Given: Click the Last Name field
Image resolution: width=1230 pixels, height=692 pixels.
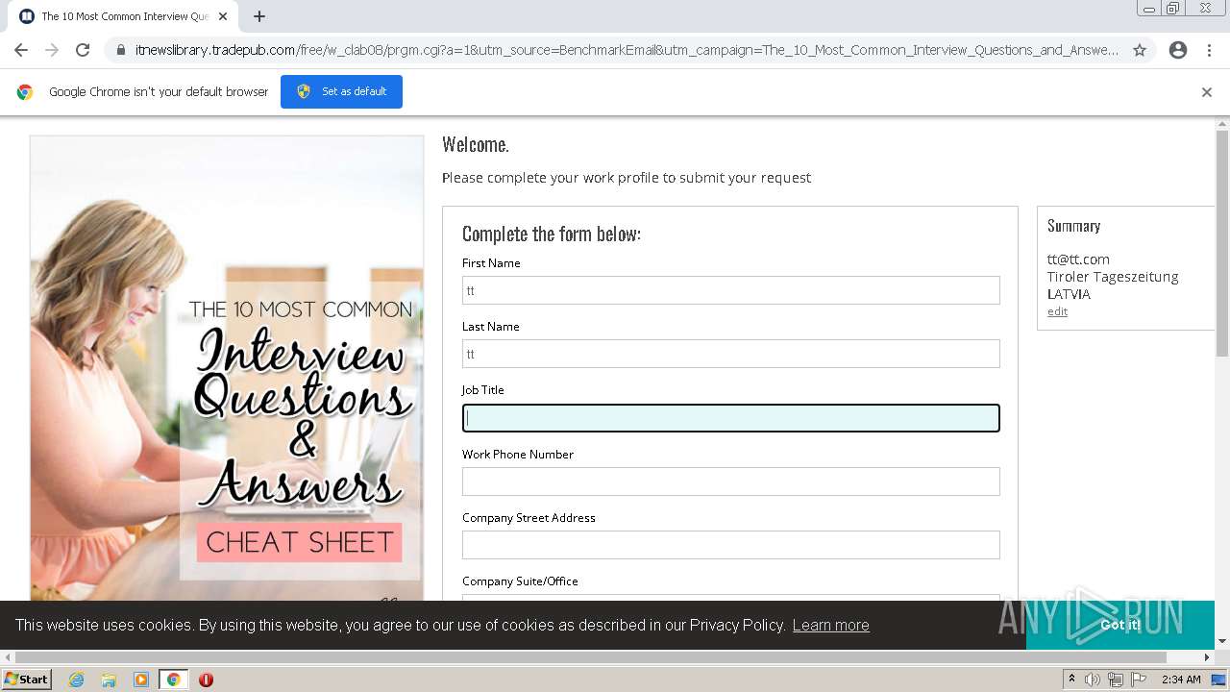Looking at the screenshot, I should (730, 354).
